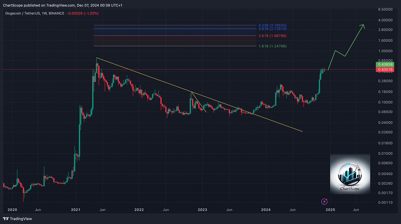The width and height of the screenshot is (401, 224).
Task: Click the 2021 time axis label
Action: pyautogui.click(x=75, y=210)
